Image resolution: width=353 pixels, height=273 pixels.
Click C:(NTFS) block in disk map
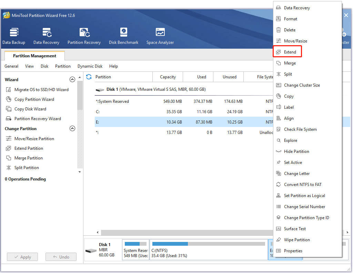coord(209,250)
